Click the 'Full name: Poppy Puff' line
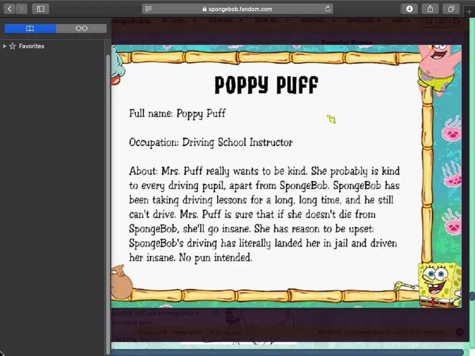475x356 pixels. point(177,114)
